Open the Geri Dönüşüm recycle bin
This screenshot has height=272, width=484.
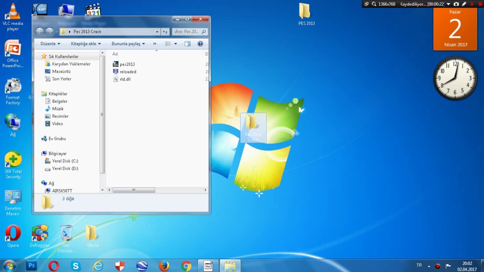coord(67,239)
